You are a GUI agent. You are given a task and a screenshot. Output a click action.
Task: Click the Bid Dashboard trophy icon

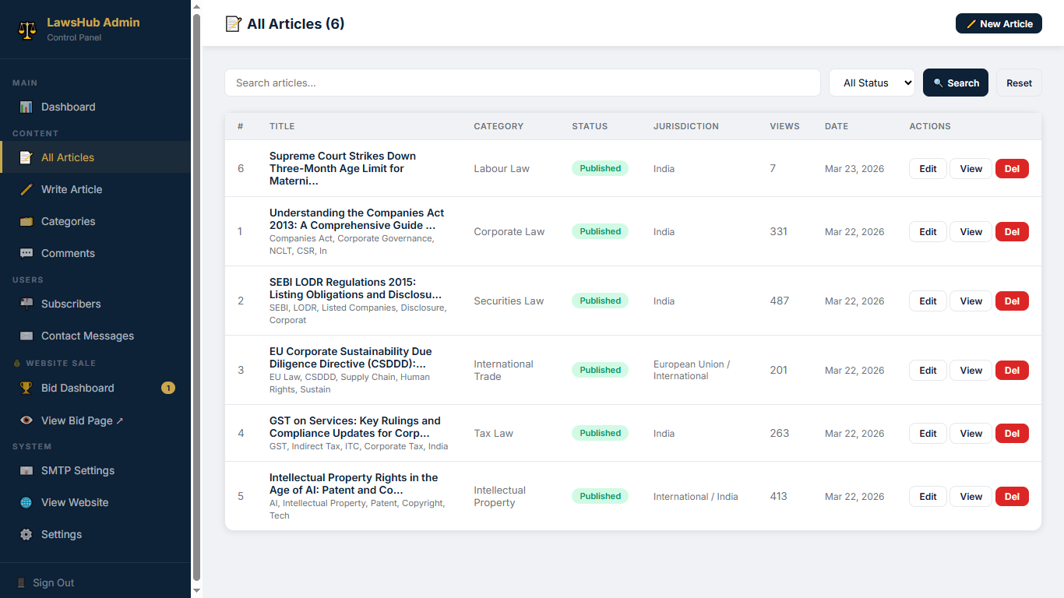click(x=26, y=388)
